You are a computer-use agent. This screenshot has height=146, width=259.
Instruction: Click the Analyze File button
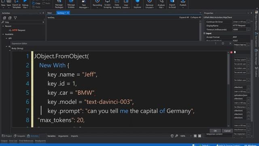161,4
